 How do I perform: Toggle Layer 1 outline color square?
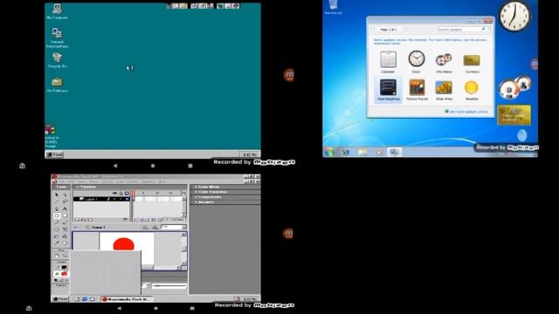click(x=127, y=199)
